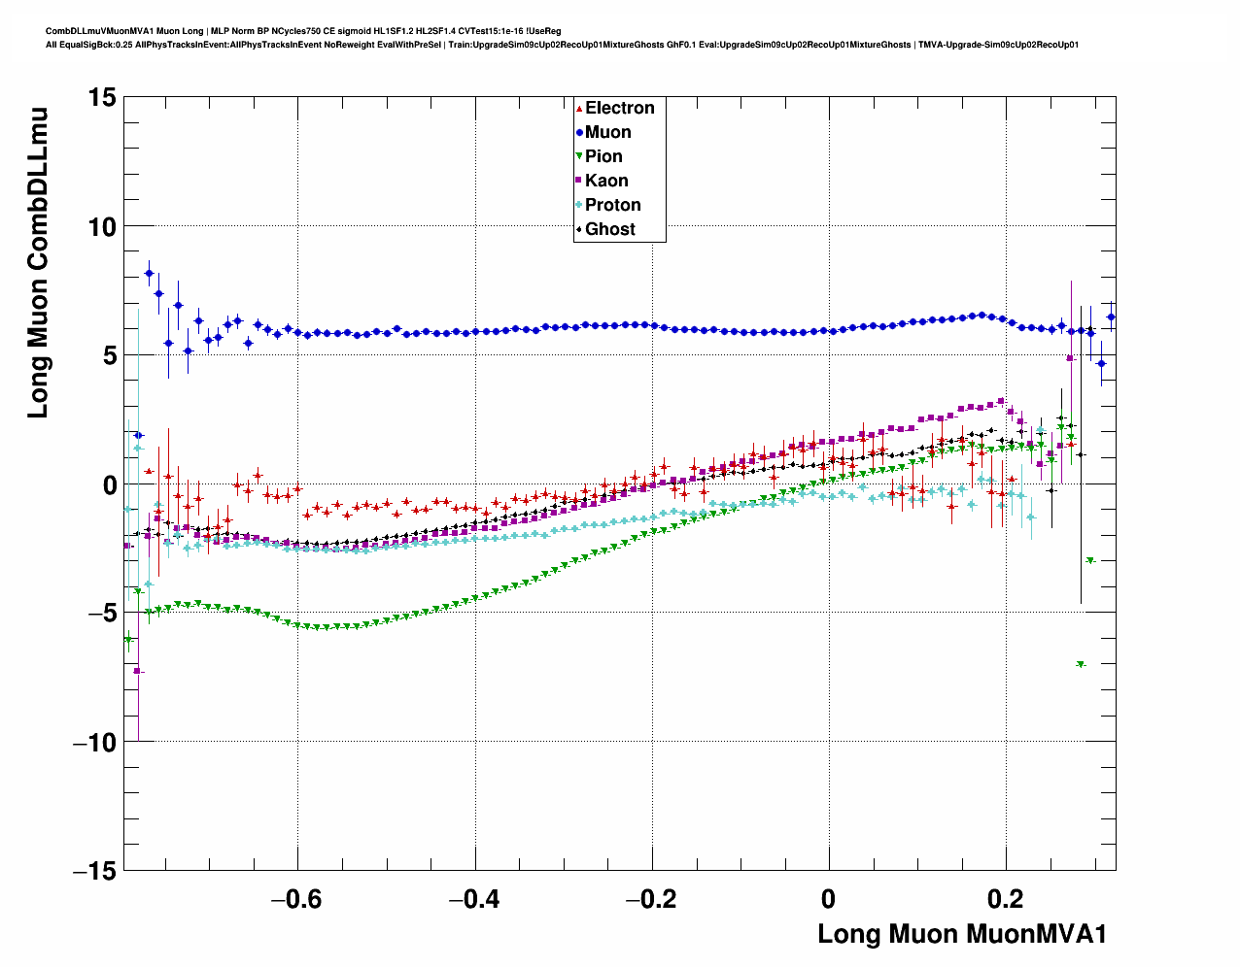Viewport: 1240px width, 967px height.
Task: Select the Ghost label in the legend
Action: pos(609,229)
